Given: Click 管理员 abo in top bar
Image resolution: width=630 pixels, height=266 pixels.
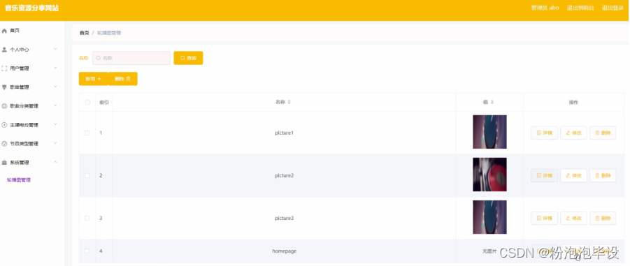Looking at the screenshot, I should (x=545, y=8).
